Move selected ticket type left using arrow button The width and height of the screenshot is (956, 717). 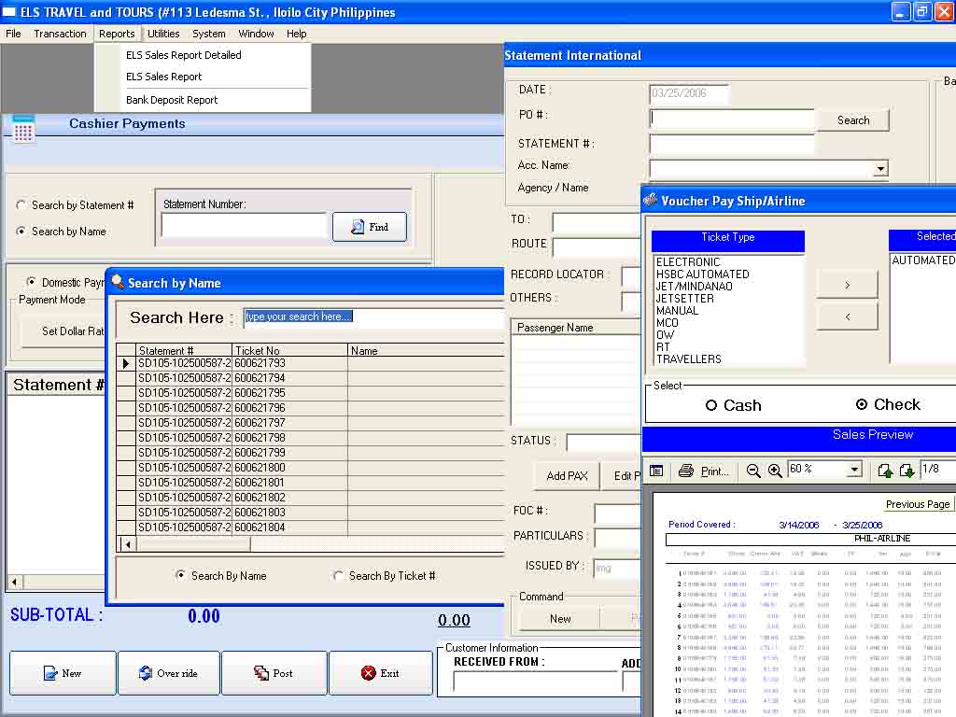tap(846, 317)
